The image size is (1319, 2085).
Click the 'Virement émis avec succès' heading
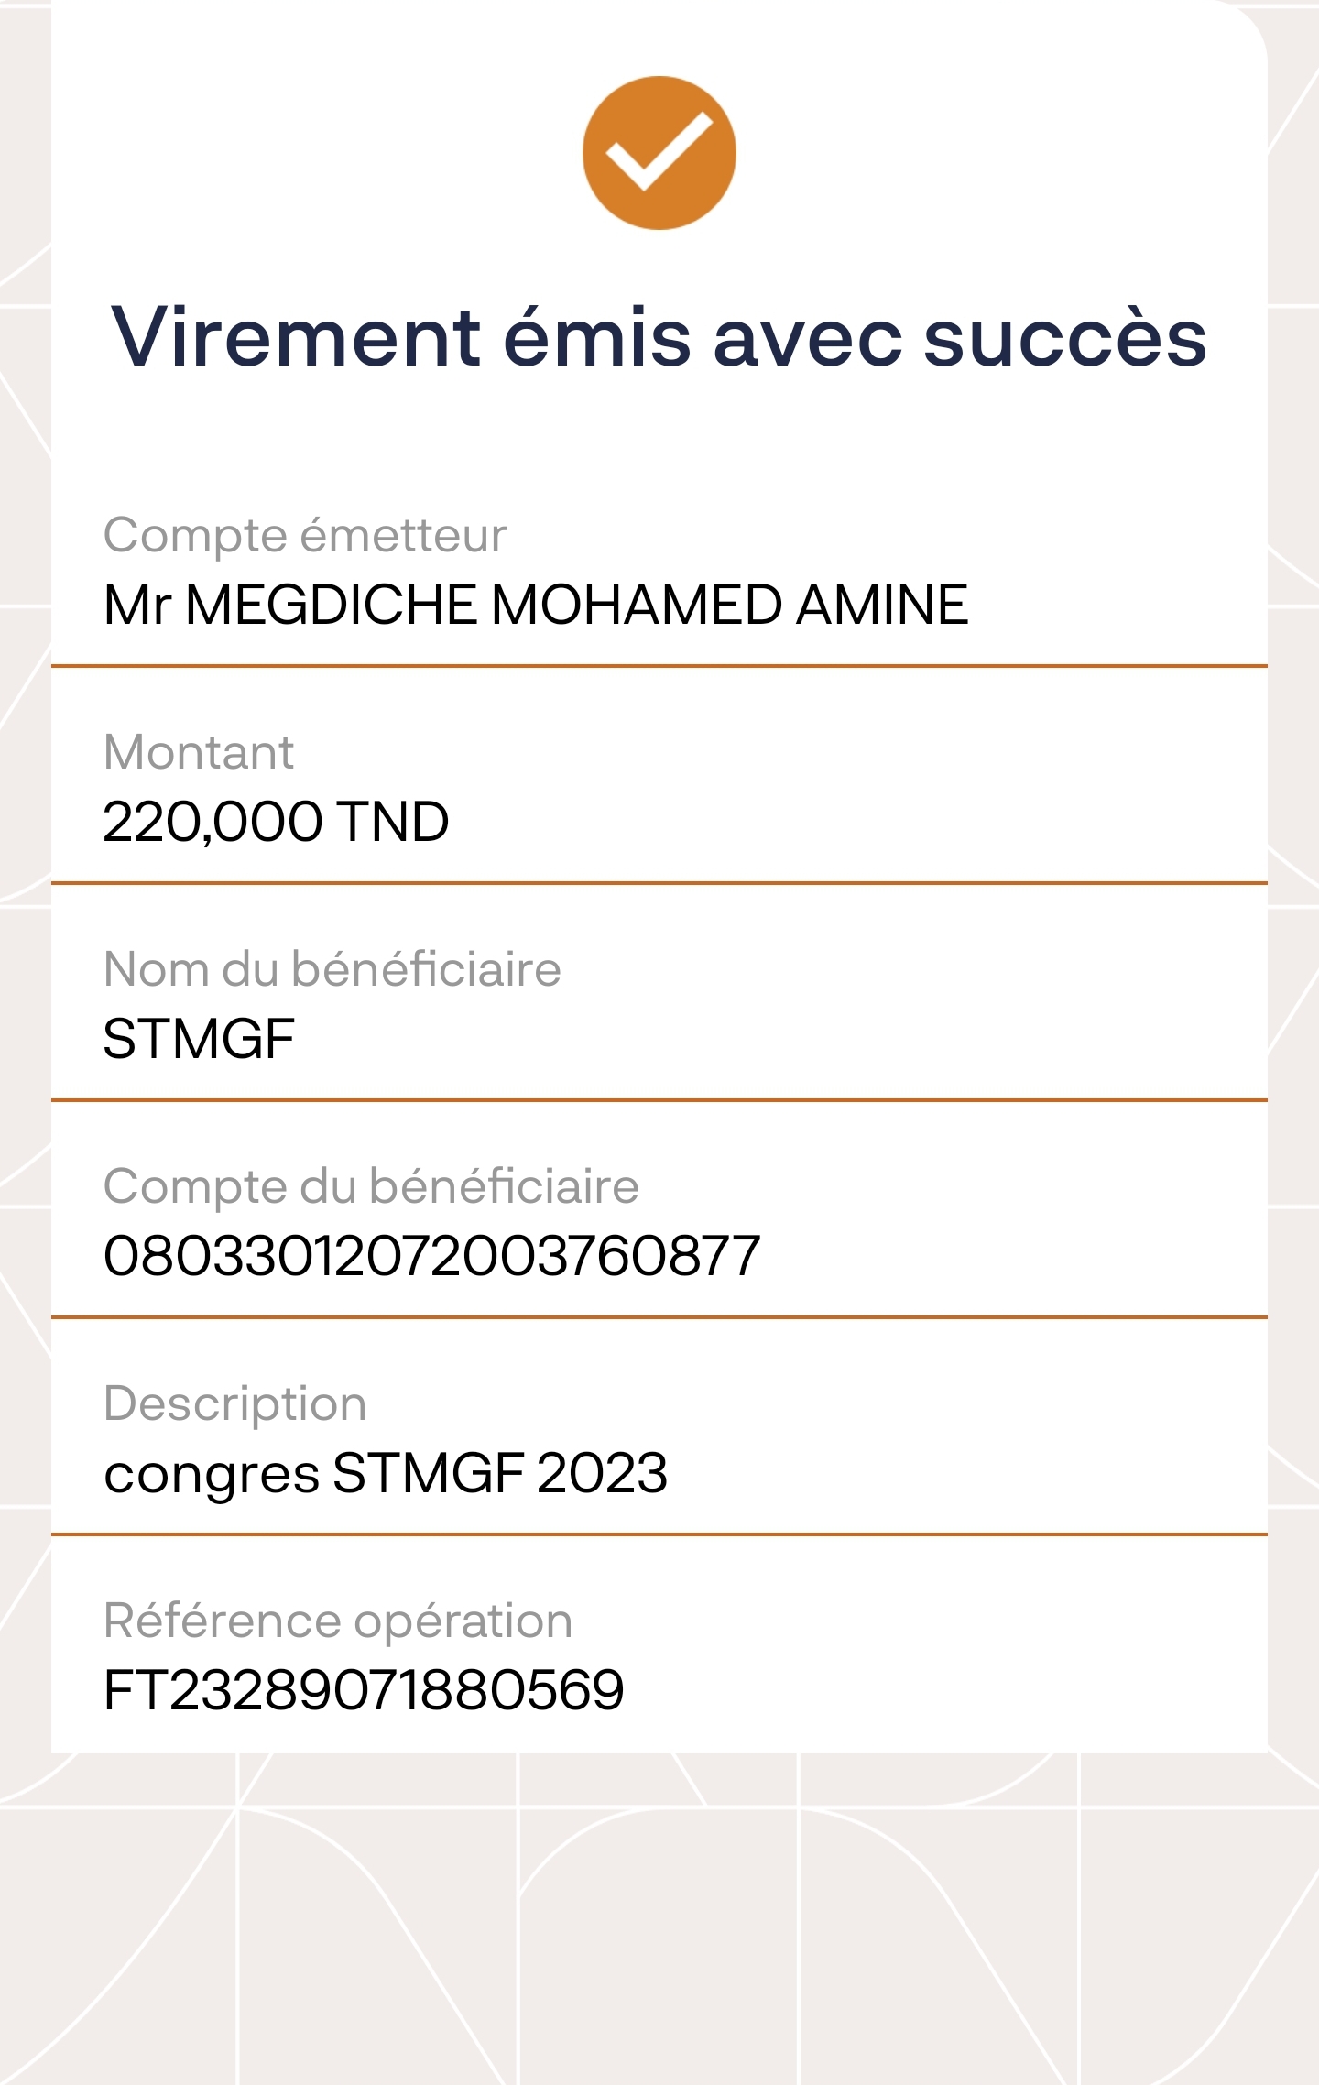click(x=659, y=338)
